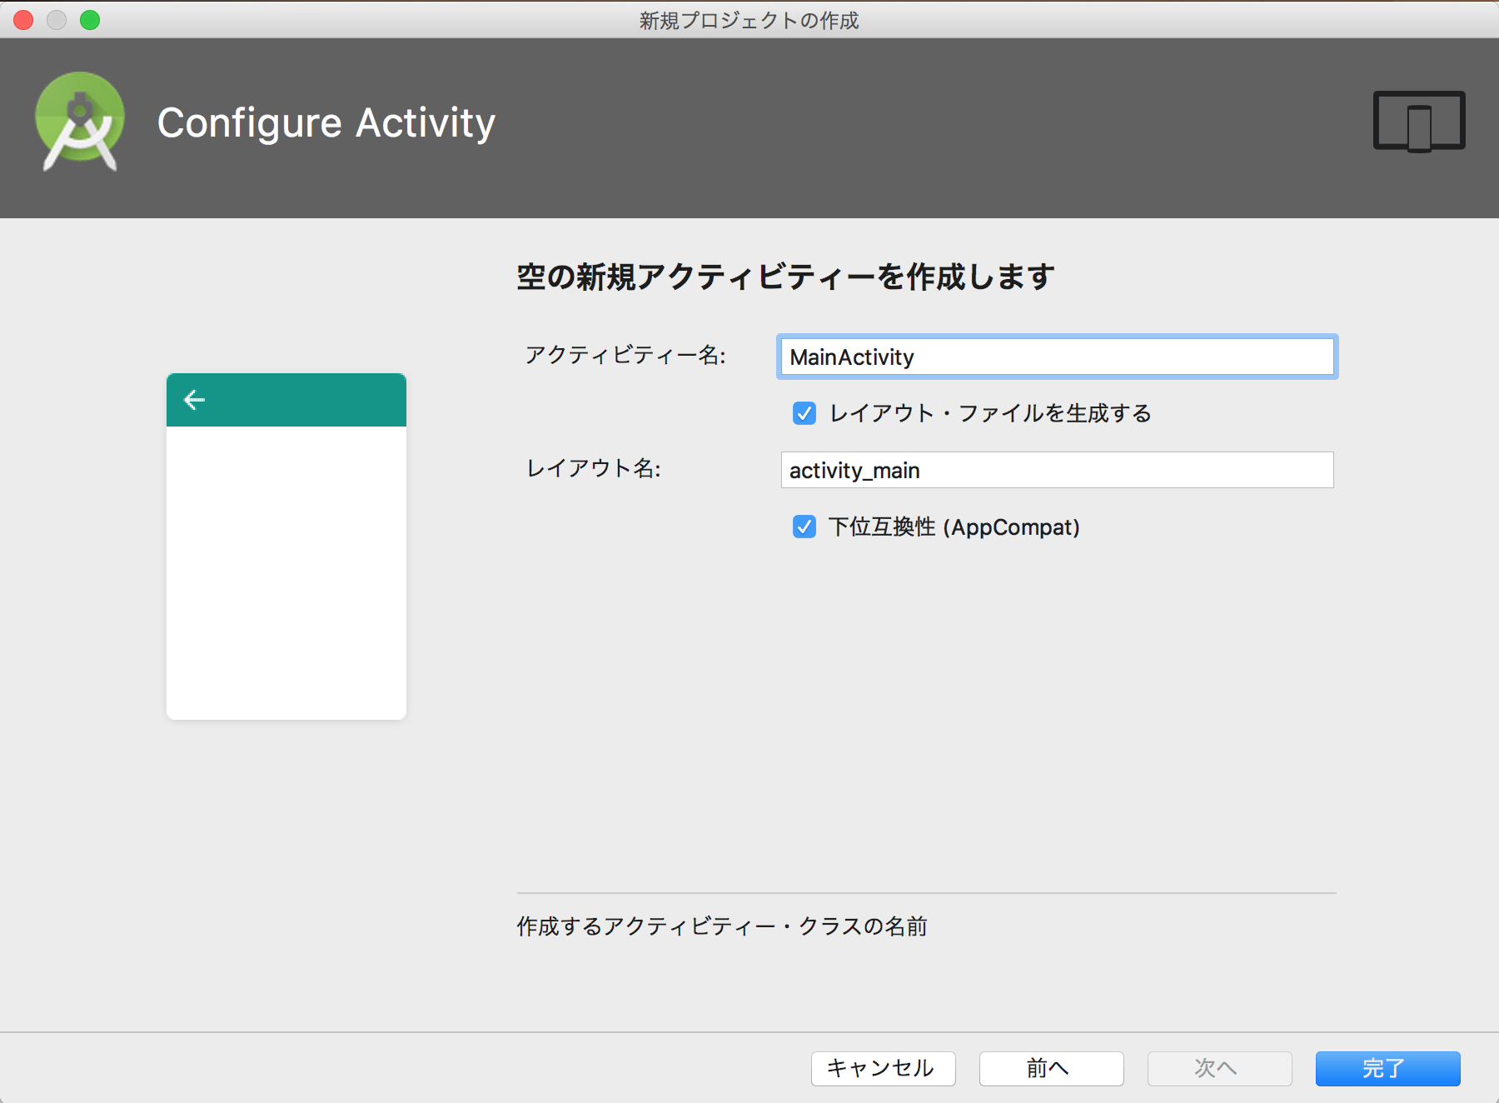Toggle the 下位互換性 (AppCompat) checkbox
This screenshot has width=1499, height=1103.
pyautogui.click(x=804, y=527)
